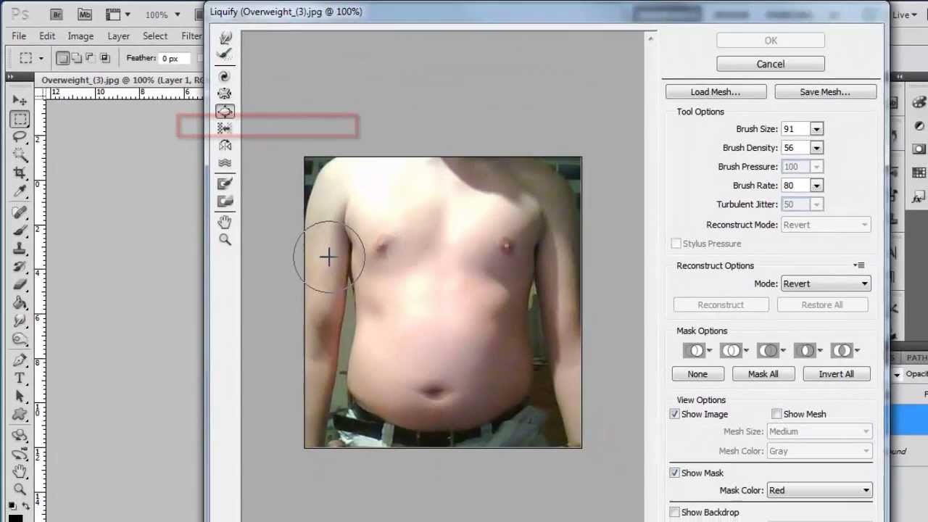Click the Invert All button
928x522 pixels.
coord(836,374)
